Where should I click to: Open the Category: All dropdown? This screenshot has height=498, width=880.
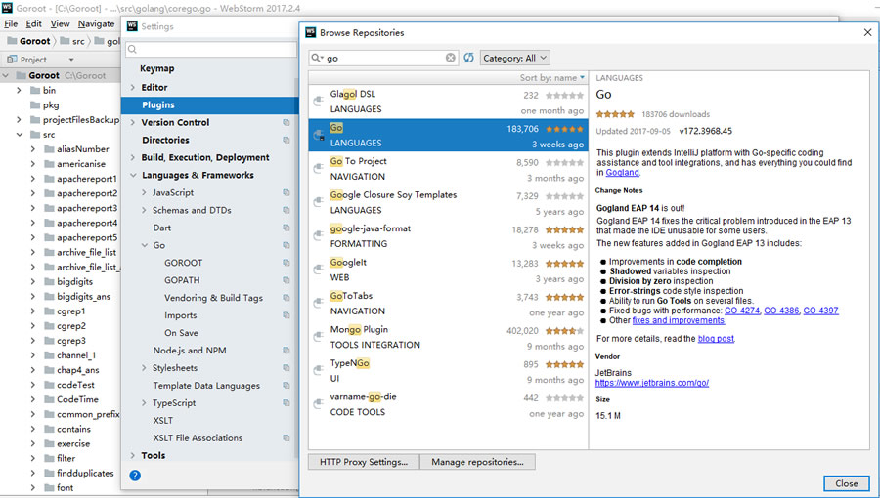pos(514,59)
